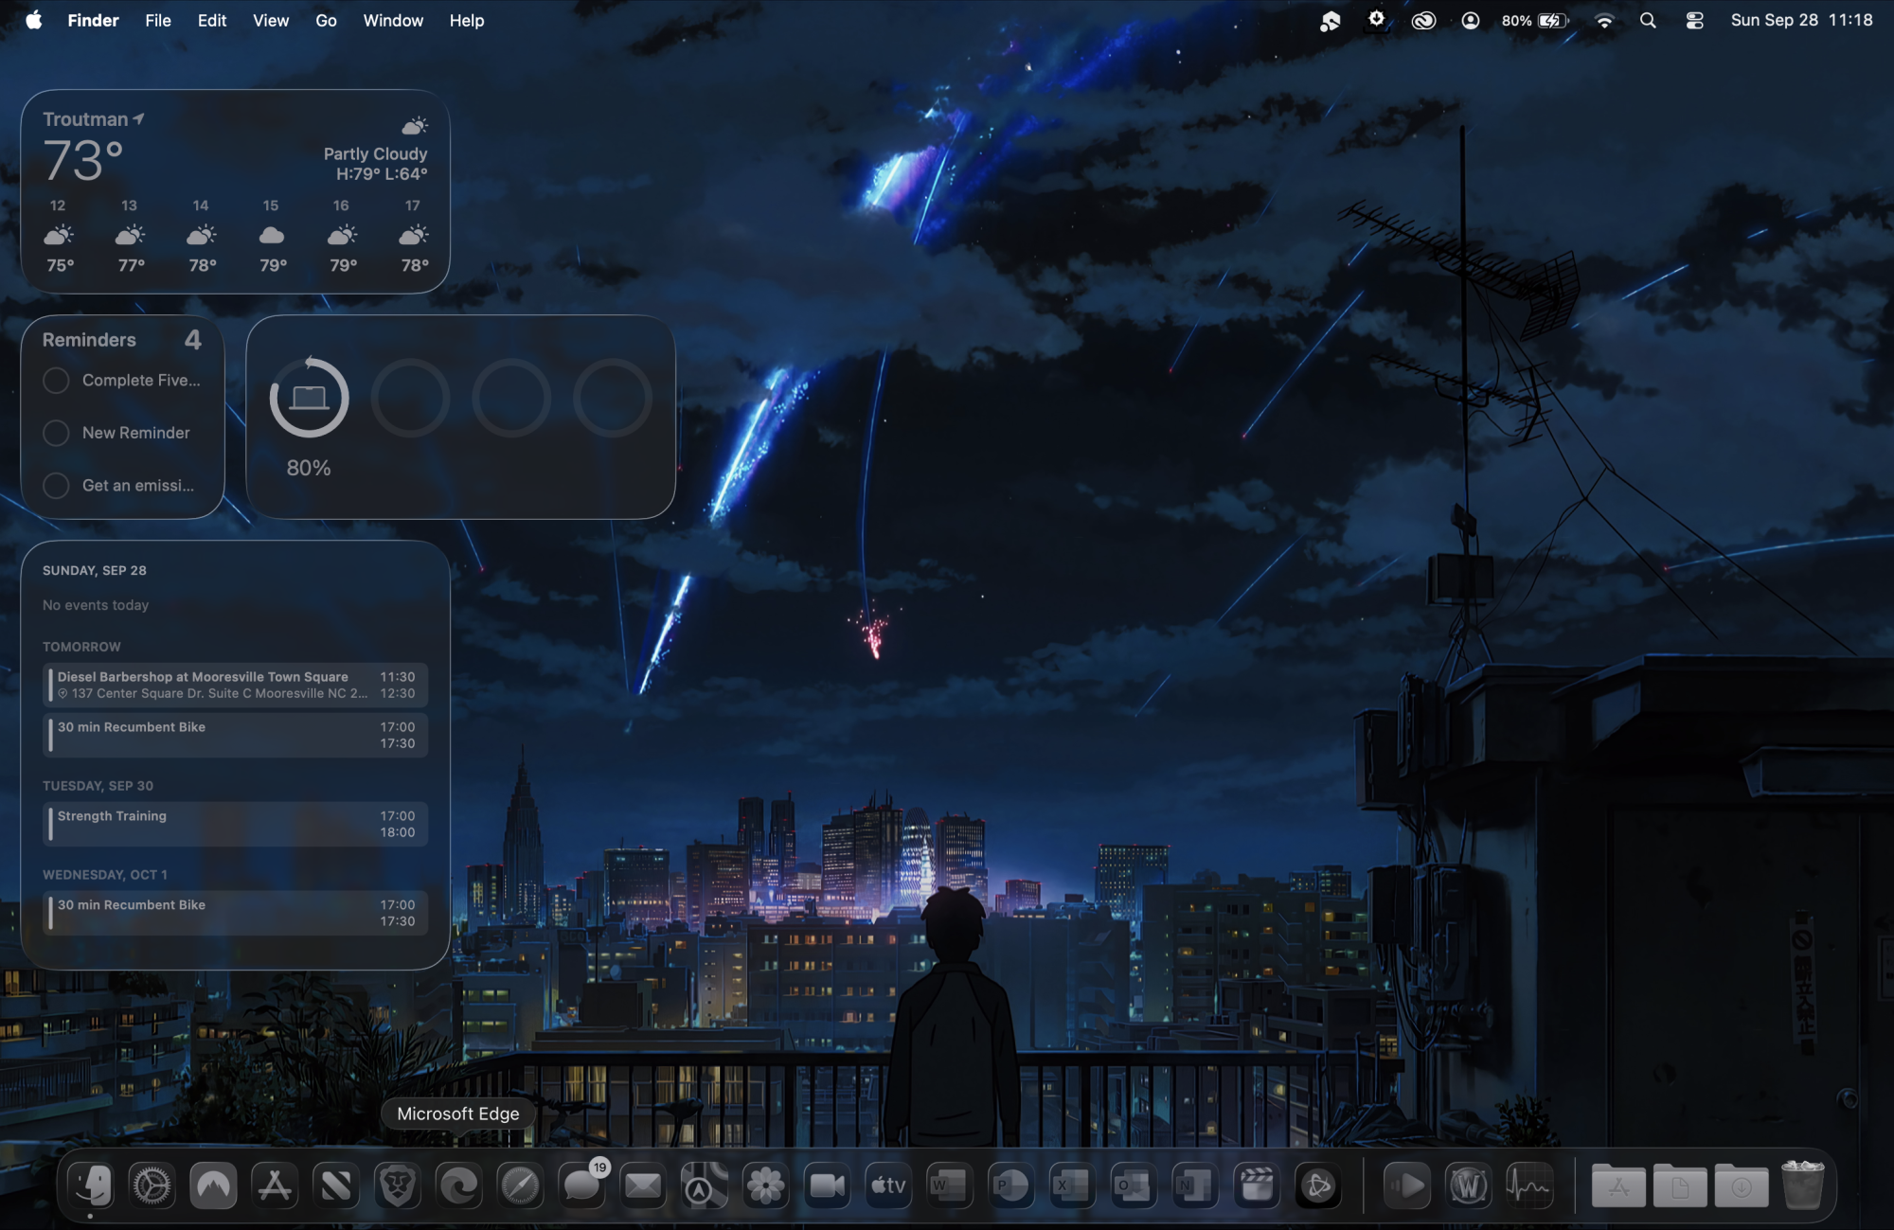The height and width of the screenshot is (1230, 1894).
Task: Open the Window menu
Action: pyautogui.click(x=393, y=21)
